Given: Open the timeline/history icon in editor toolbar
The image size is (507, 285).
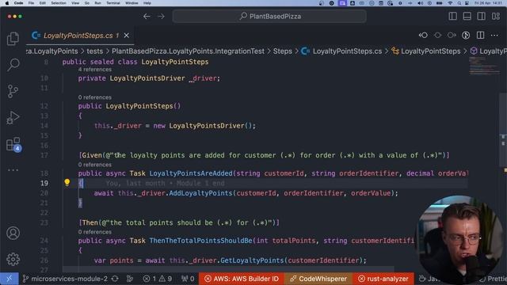Looking at the screenshot, I should [x=466, y=35].
